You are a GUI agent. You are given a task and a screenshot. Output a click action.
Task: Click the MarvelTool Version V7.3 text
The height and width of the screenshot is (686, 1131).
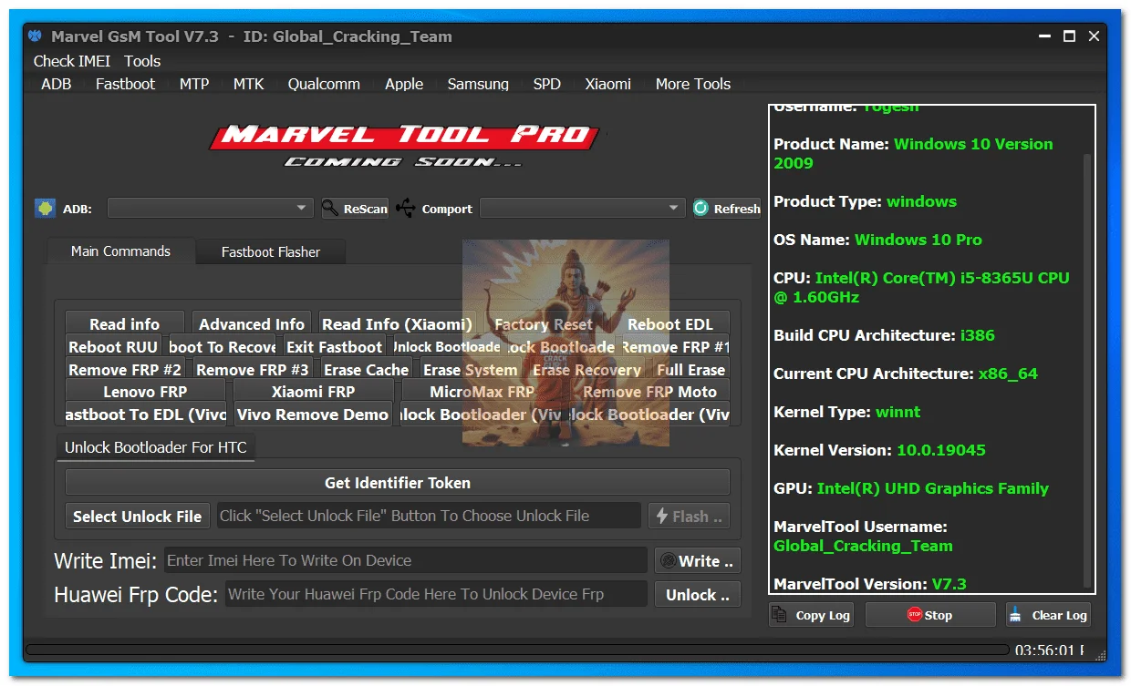pyautogui.click(x=870, y=584)
